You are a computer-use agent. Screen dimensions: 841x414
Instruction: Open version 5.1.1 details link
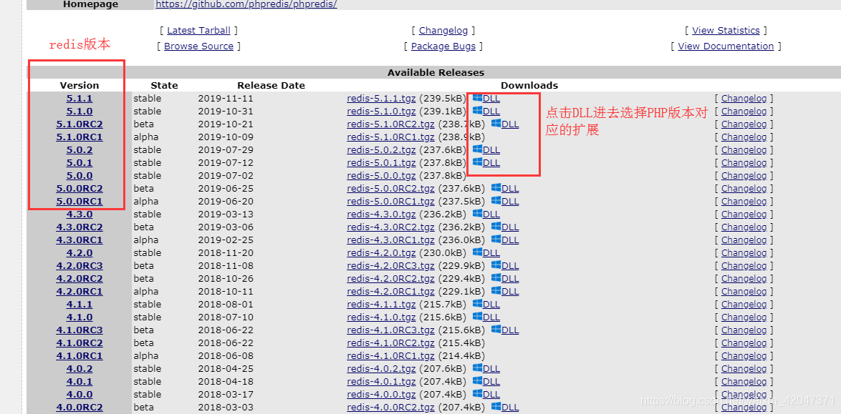[80, 99]
